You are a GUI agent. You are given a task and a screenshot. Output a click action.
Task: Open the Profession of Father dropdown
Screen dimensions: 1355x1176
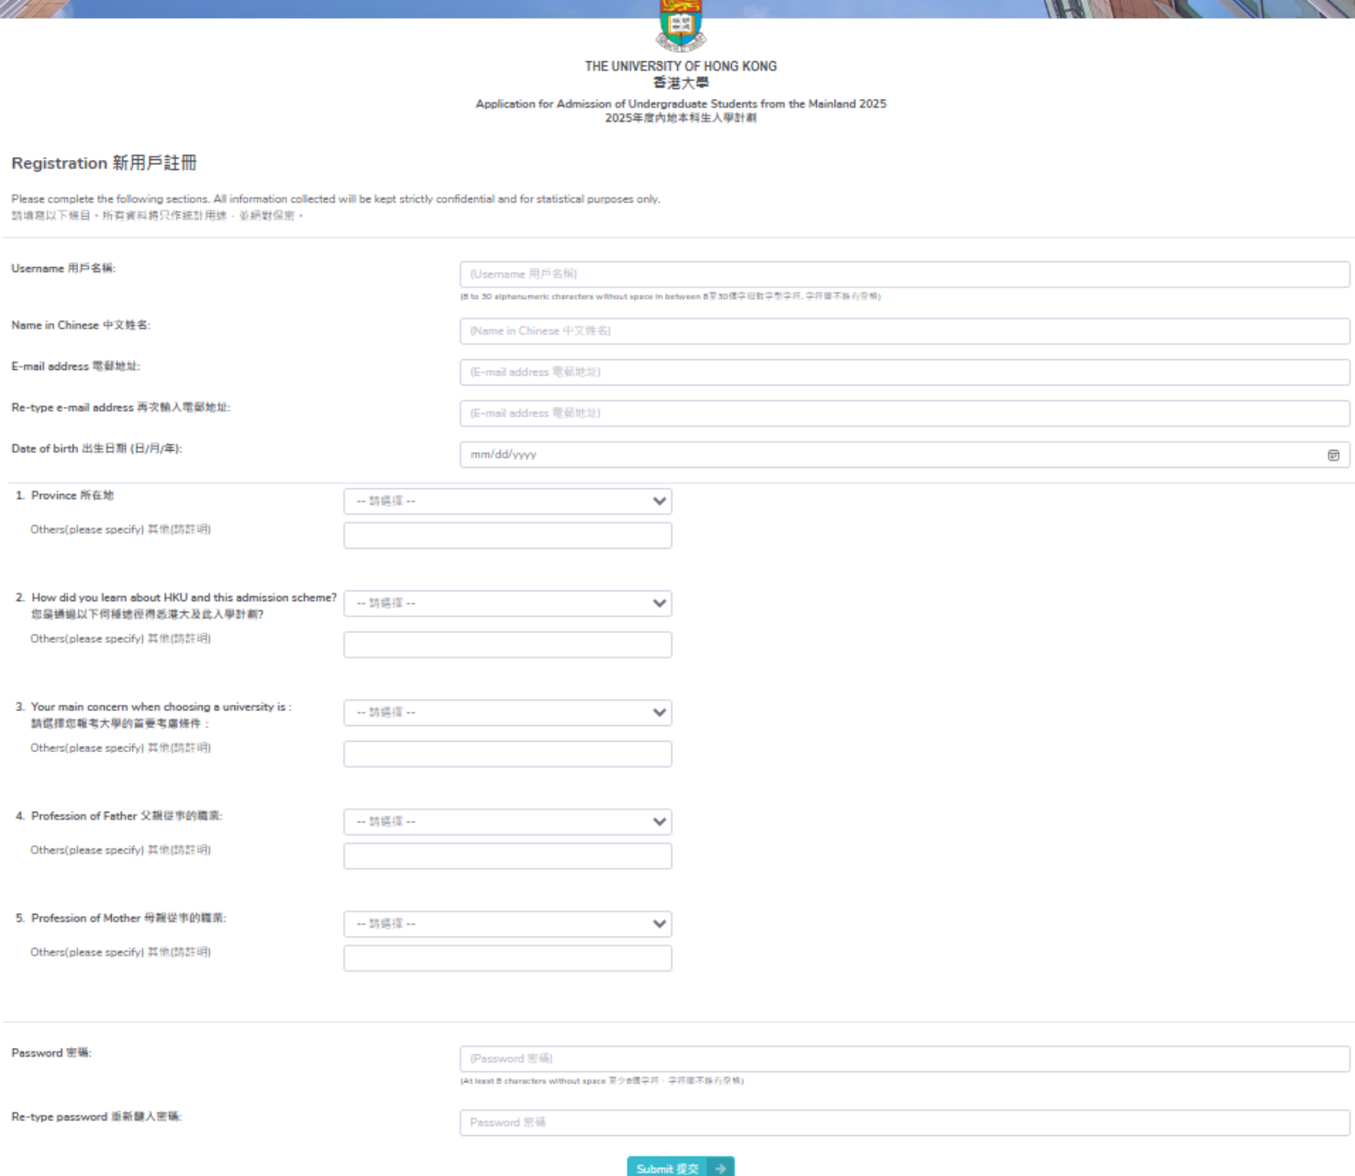tap(507, 822)
